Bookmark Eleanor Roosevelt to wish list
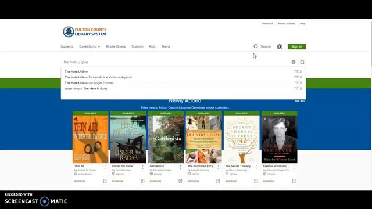 tap(294, 181)
